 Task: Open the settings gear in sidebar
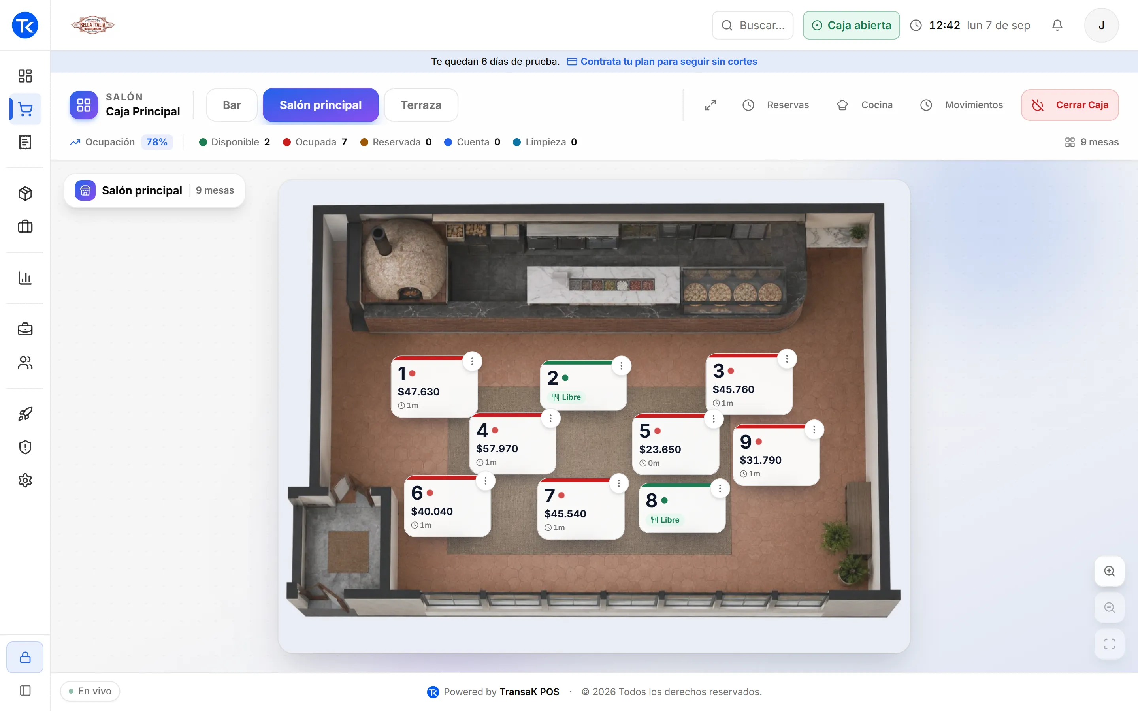click(25, 480)
